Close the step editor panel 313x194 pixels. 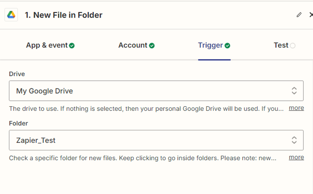tap(311, 15)
